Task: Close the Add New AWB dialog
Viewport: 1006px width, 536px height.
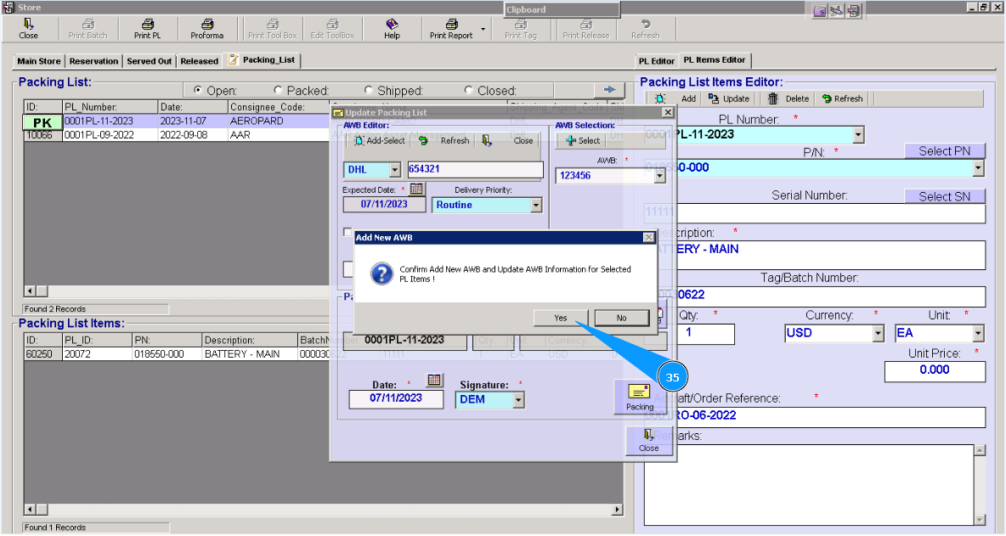Action: point(648,237)
